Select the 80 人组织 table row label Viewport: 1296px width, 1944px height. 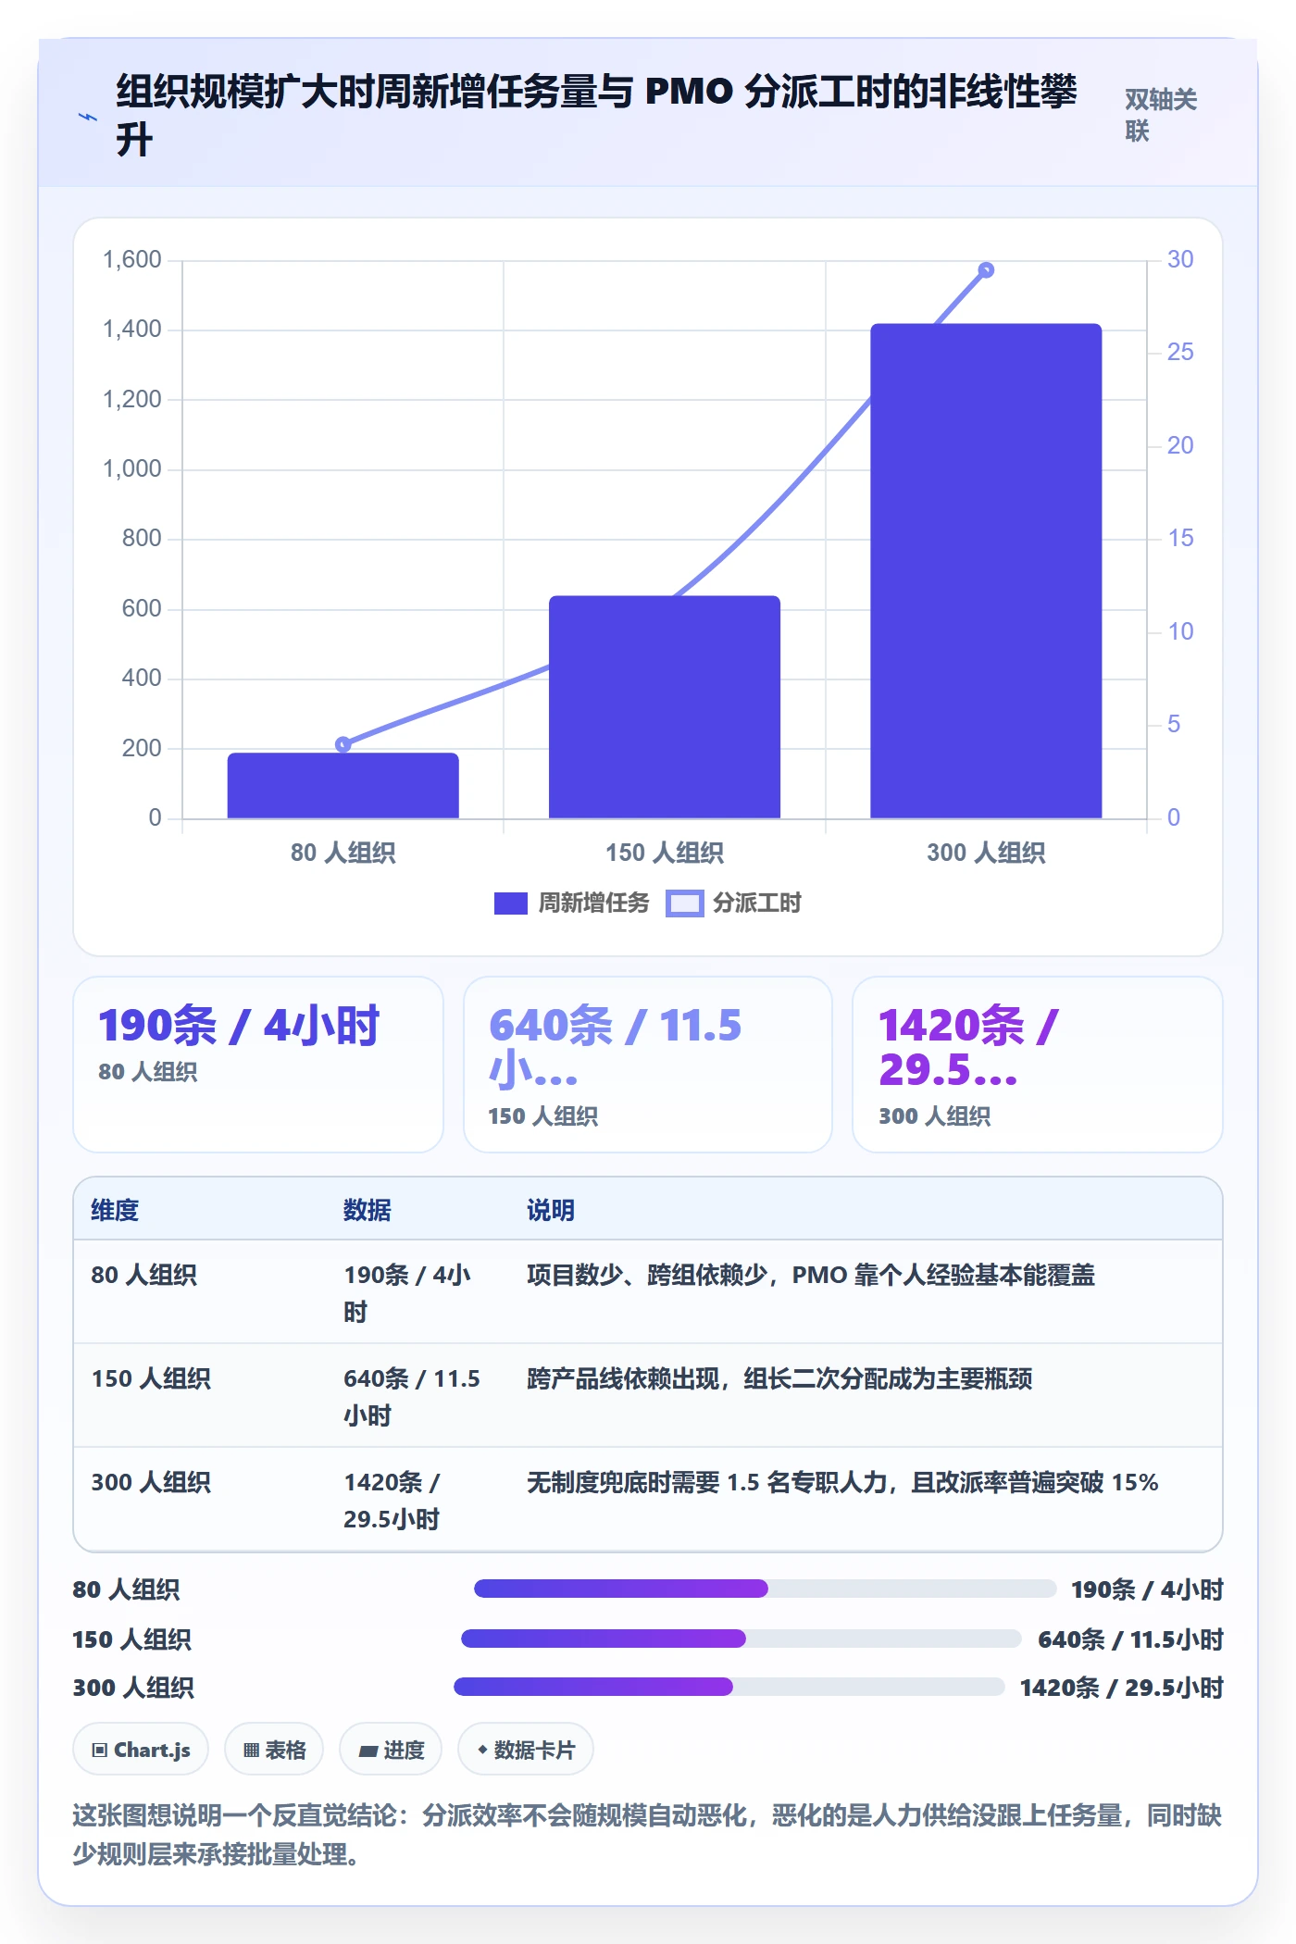point(143,1275)
